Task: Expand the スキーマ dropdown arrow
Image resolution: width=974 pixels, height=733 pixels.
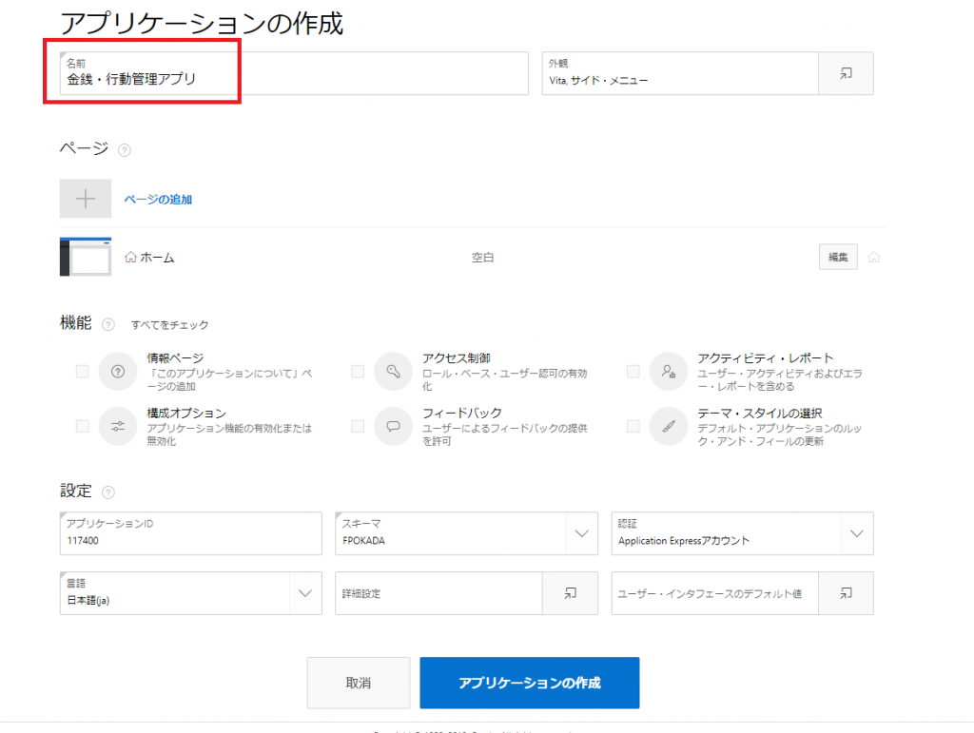Action: 581,533
